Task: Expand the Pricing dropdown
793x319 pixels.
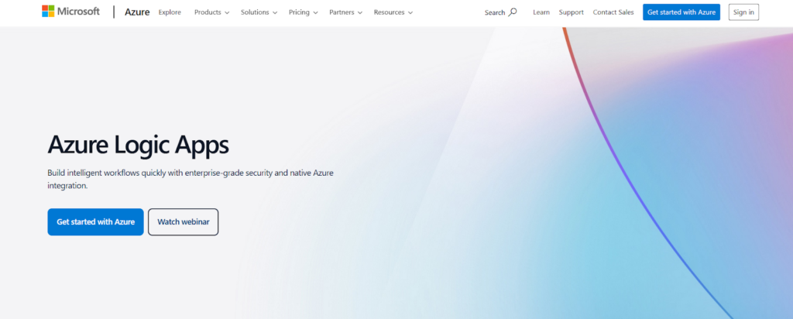Action: tap(304, 12)
